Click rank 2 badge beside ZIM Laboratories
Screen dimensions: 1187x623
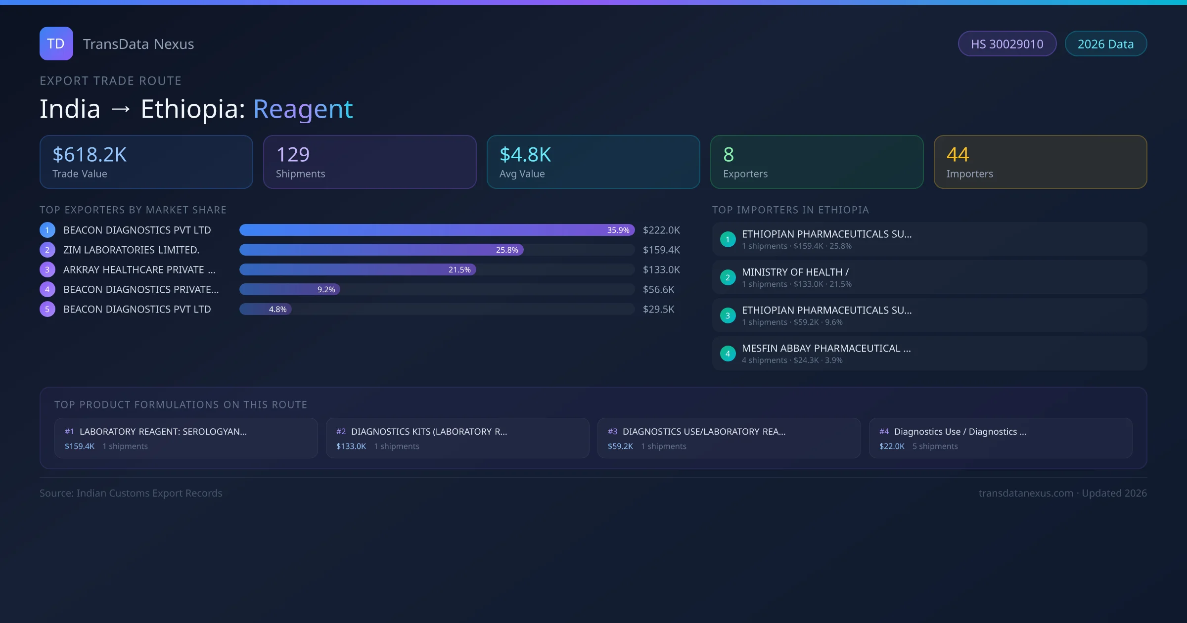pyautogui.click(x=47, y=250)
